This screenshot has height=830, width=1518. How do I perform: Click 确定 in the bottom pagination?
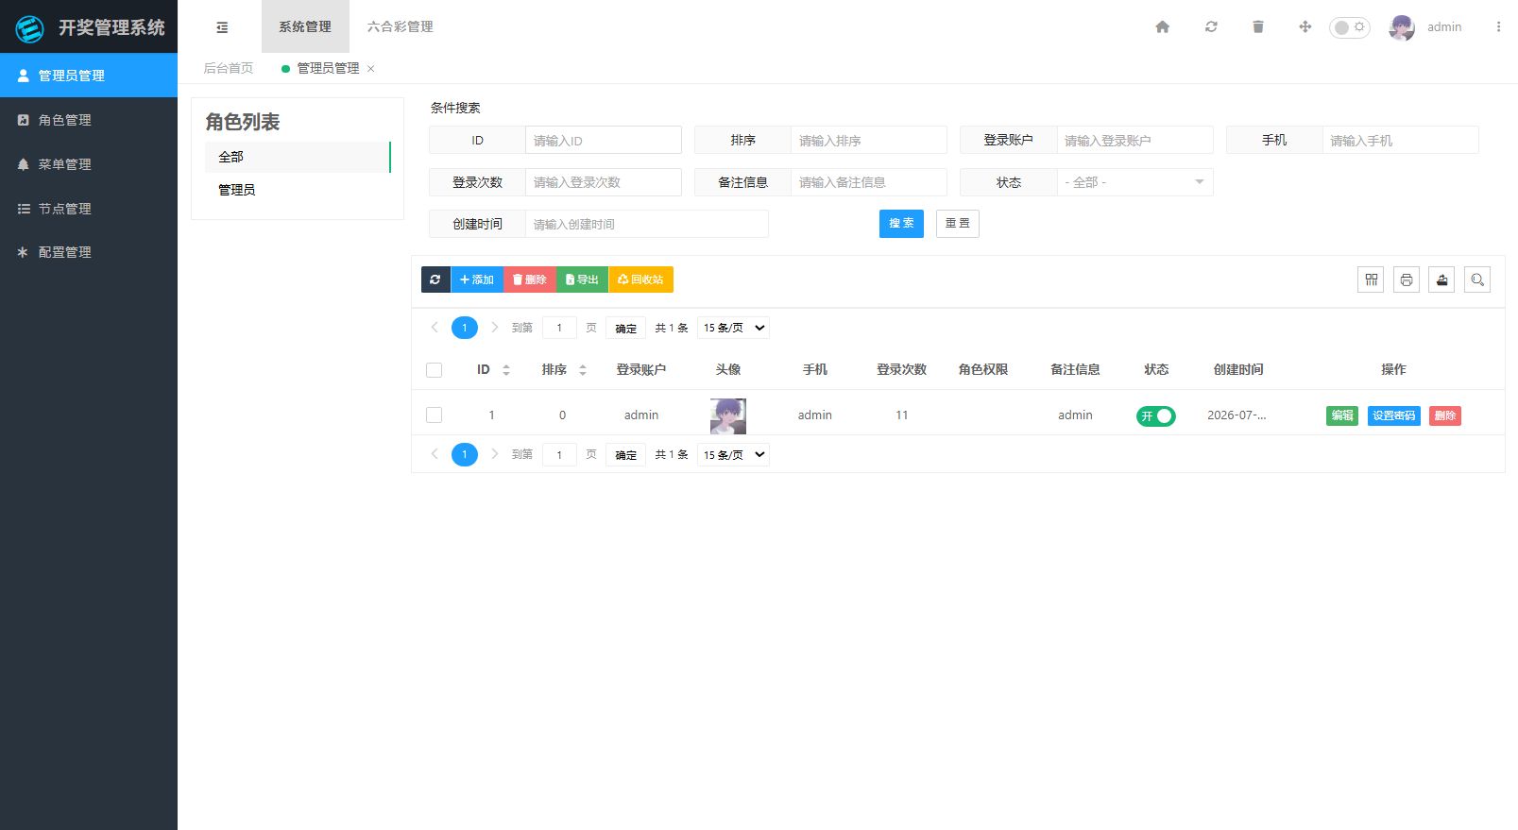(625, 454)
